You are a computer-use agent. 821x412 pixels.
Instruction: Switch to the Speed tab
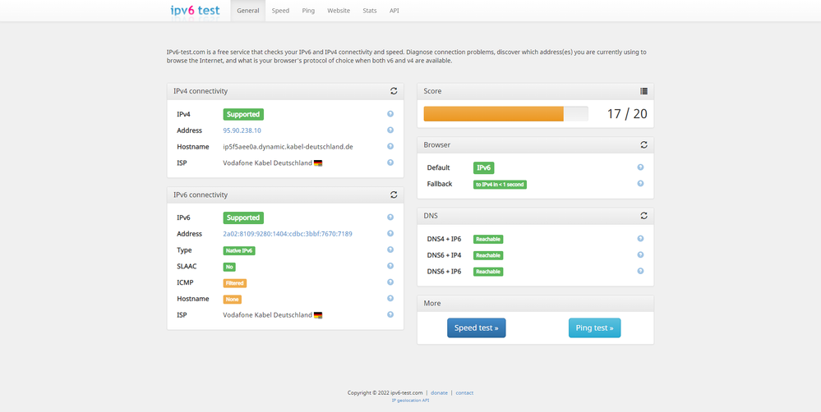[280, 11]
